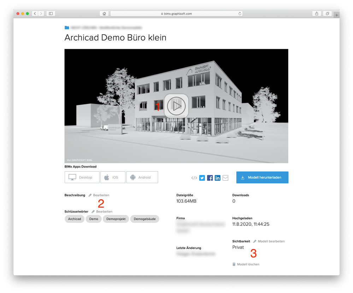Click the file size value 103.64MB

[x=187, y=201]
